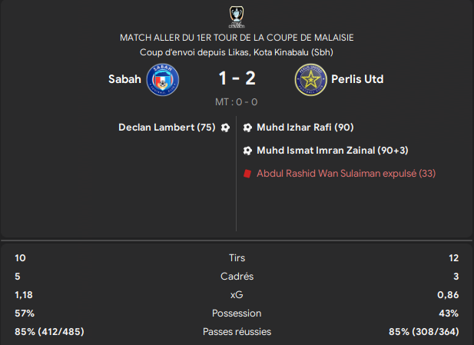Image resolution: width=474 pixels, height=345 pixels.
Task: Open the Perlis Utd team name link
Action: pos(357,79)
